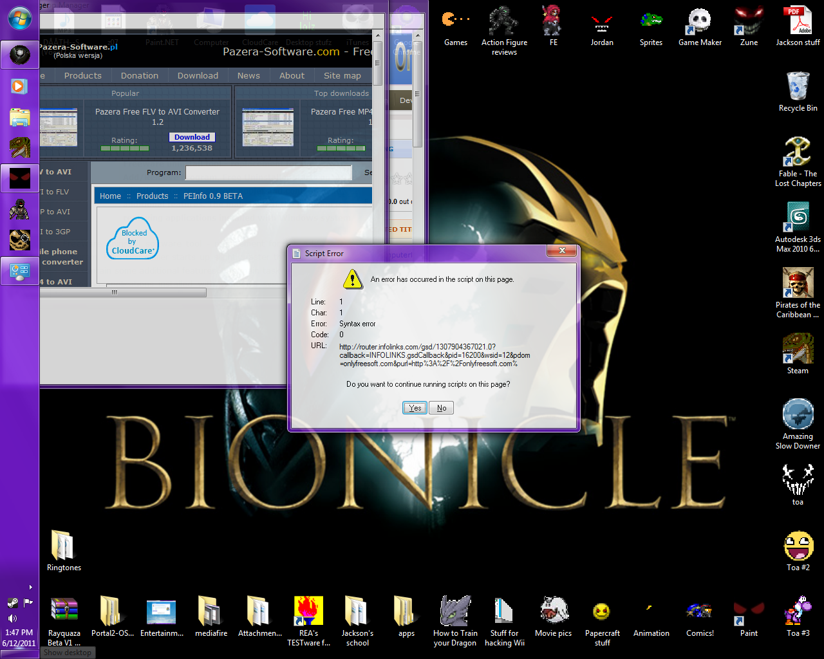Image resolution: width=824 pixels, height=659 pixels.
Task: Open the Rayquaza Beta V1 archive
Action: click(x=64, y=622)
